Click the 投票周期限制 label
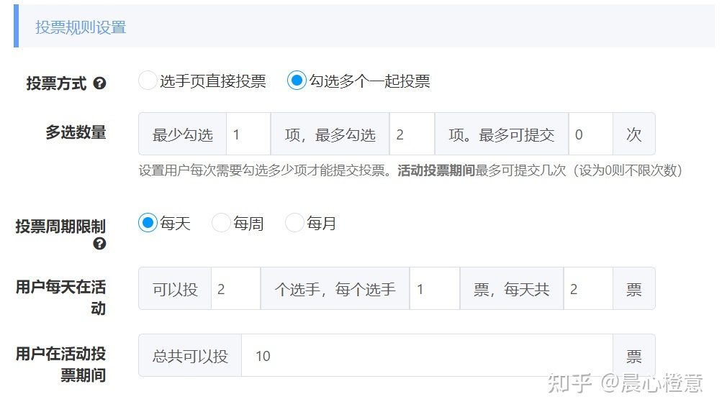Screen dimensions: 722x412 60,226
